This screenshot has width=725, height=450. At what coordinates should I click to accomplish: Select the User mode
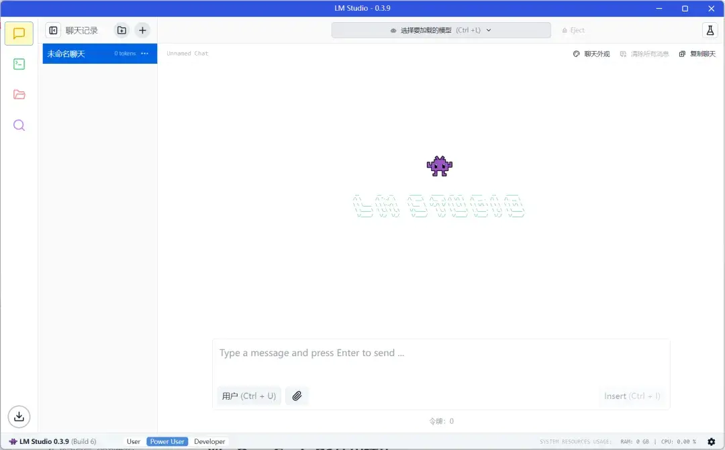click(x=133, y=442)
